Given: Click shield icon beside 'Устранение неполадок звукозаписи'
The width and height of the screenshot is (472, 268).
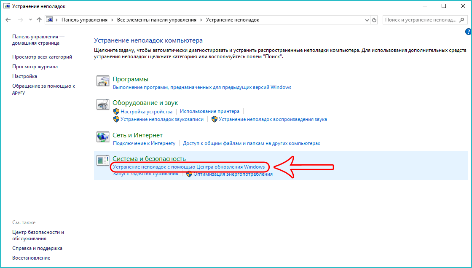Looking at the screenshot, I should (116, 119).
